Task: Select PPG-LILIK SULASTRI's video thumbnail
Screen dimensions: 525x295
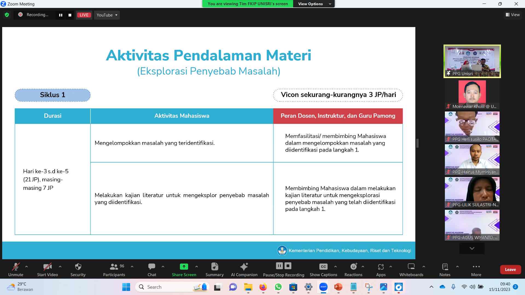Action: pyautogui.click(x=472, y=192)
